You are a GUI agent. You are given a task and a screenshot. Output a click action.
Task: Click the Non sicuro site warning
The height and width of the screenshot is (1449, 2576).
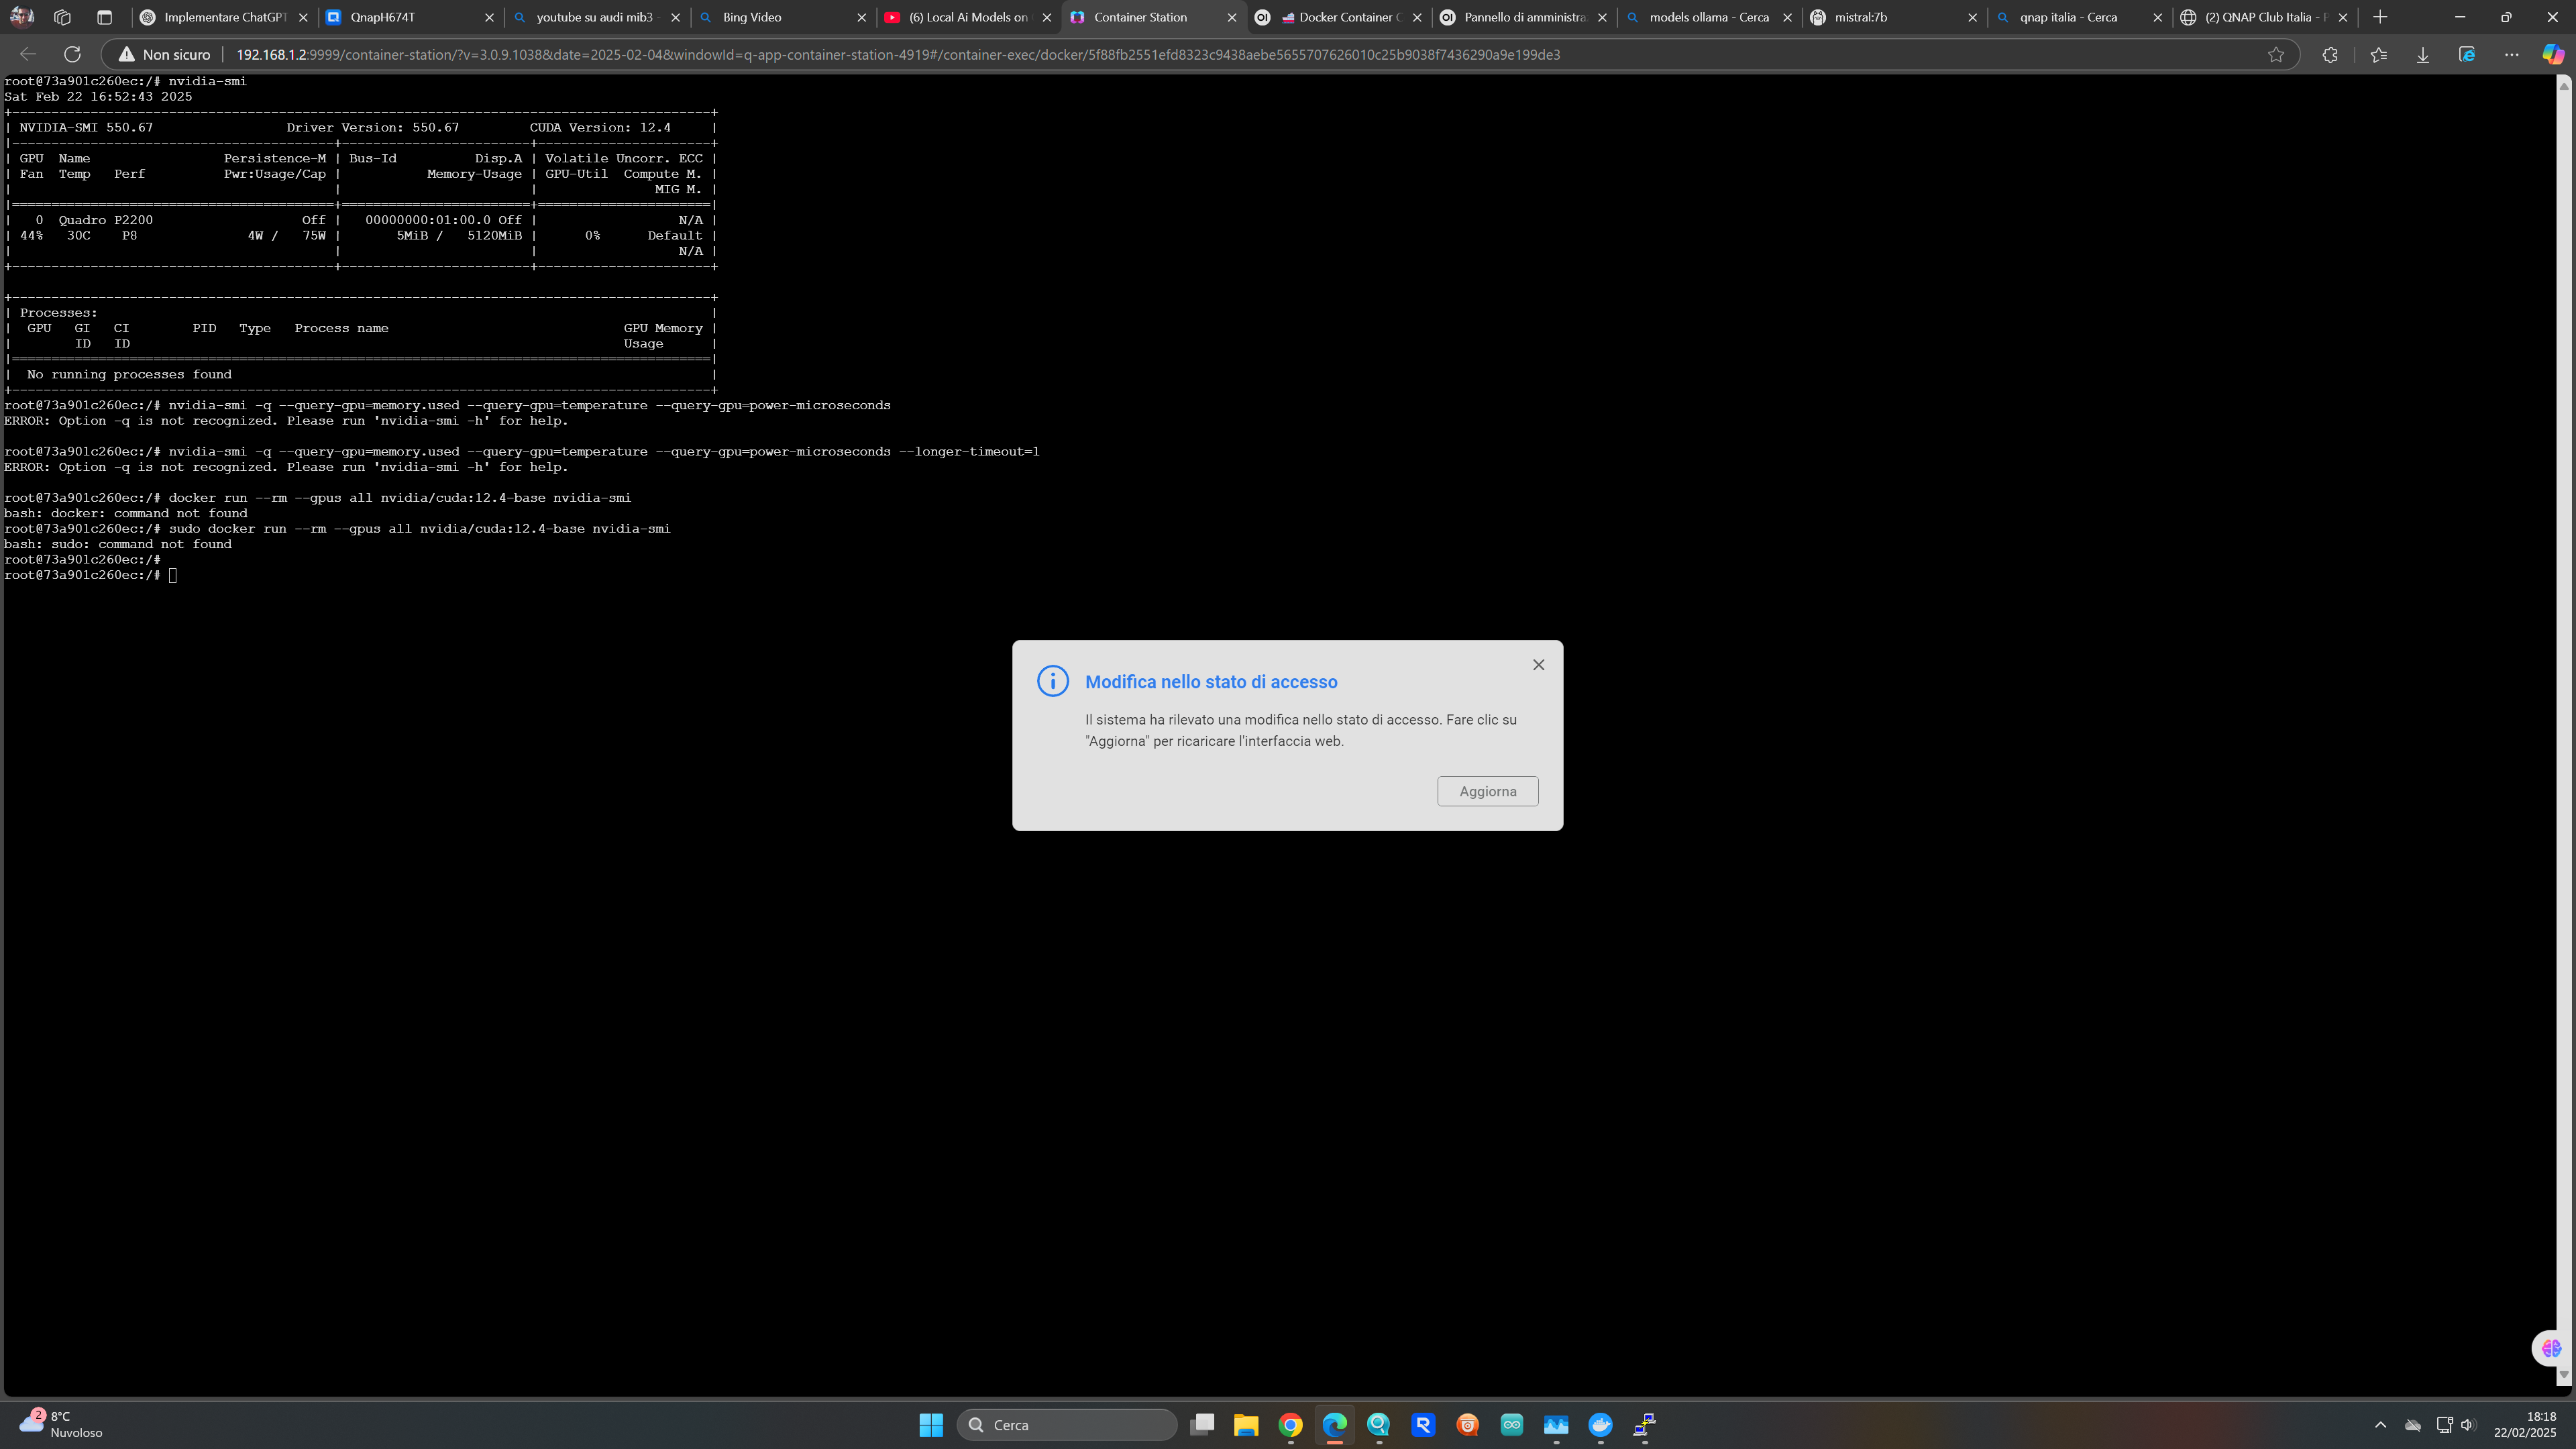[x=165, y=55]
